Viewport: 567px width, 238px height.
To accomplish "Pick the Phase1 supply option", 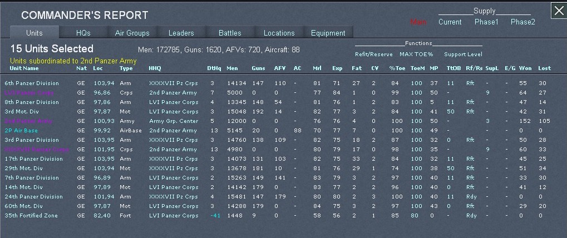I will [x=486, y=22].
